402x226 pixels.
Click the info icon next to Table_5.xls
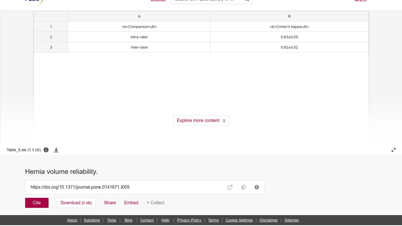[x=46, y=150]
